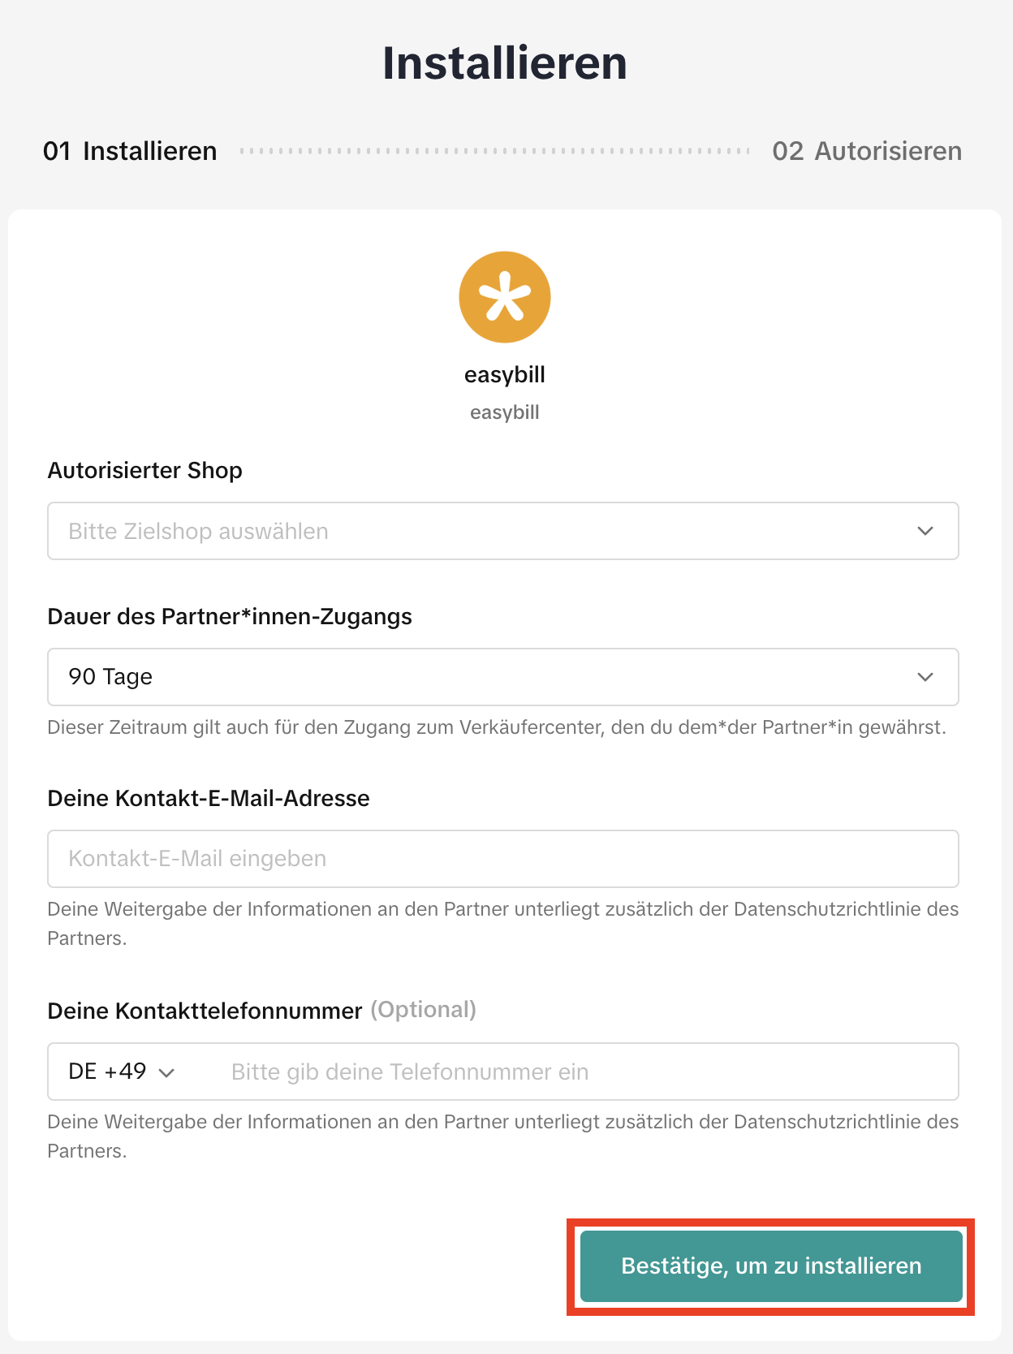Open the 'DE +49' country code selector
The image size is (1013, 1354).
click(120, 1072)
